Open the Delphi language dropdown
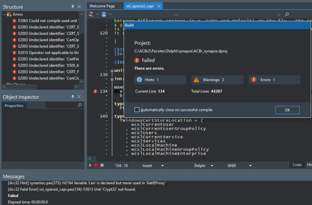This screenshot has width=312, height=205. pos(212,166)
